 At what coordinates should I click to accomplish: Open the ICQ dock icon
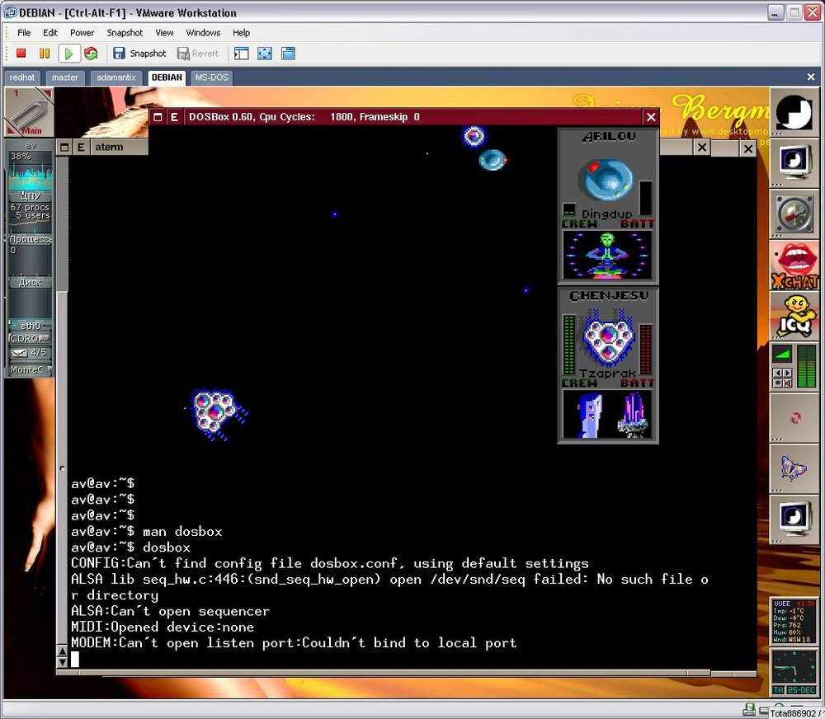pos(794,315)
